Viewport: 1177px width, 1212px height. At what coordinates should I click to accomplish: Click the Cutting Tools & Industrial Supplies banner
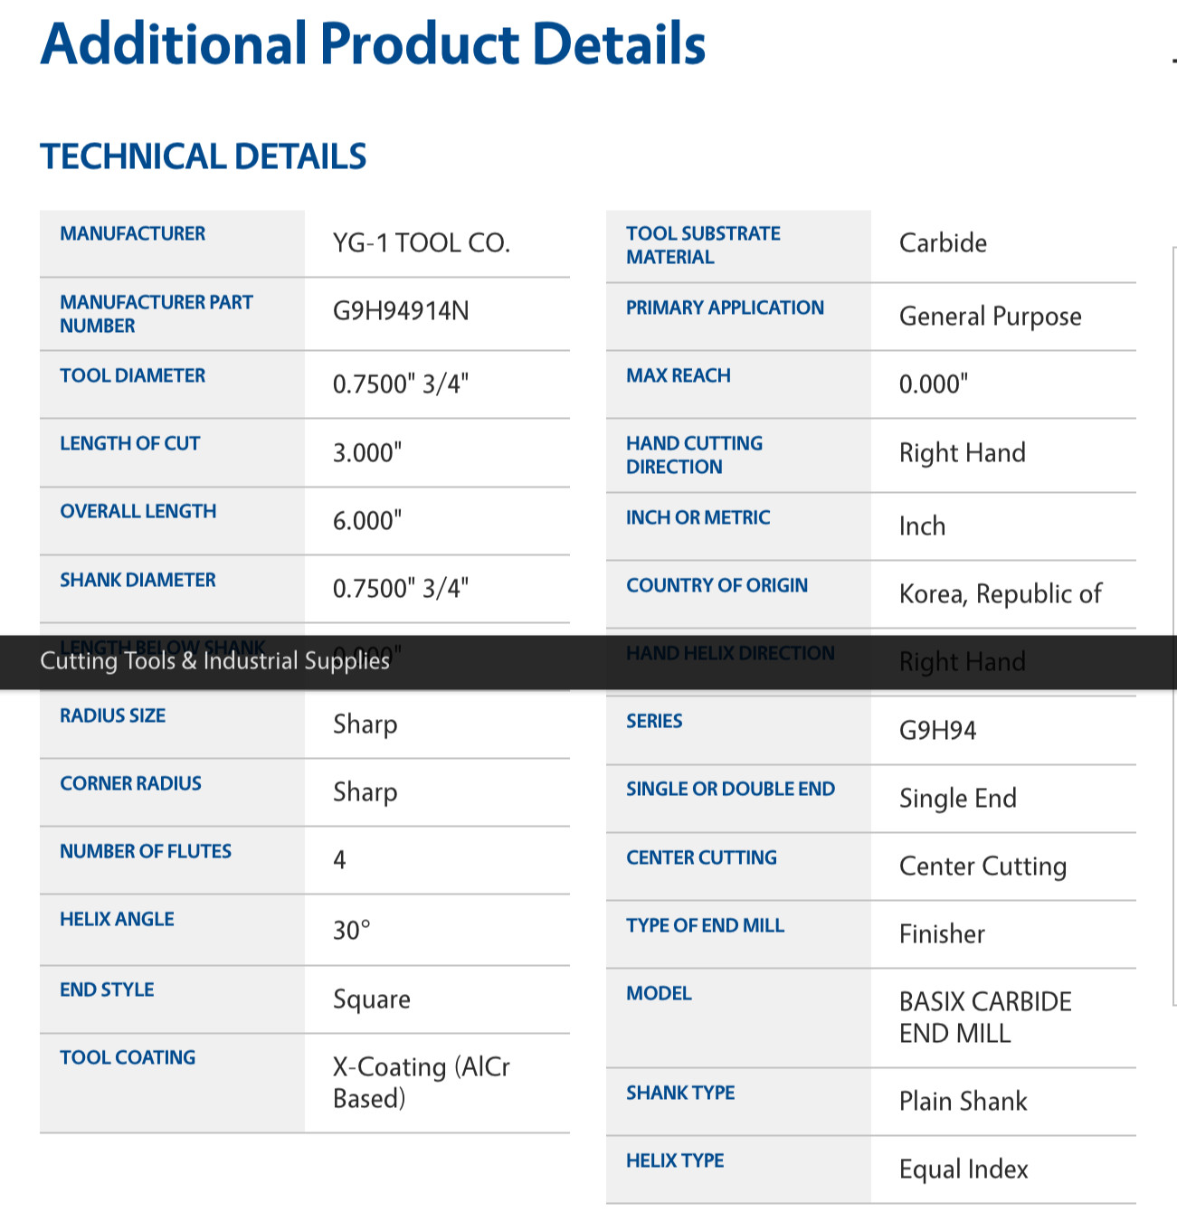[x=214, y=661]
